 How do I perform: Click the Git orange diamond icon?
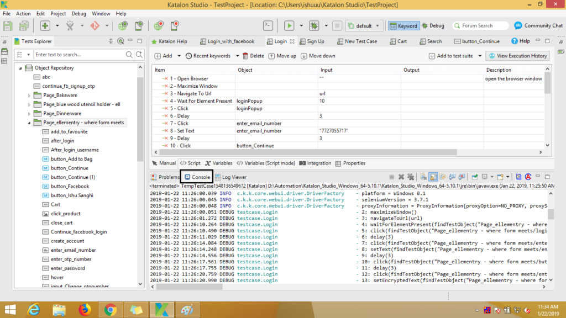coord(95,25)
